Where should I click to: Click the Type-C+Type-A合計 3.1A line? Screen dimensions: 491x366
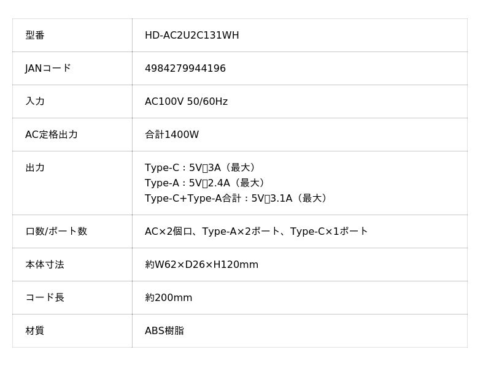238,198
